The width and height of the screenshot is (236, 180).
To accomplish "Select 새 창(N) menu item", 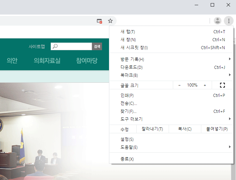I will pos(171,39).
